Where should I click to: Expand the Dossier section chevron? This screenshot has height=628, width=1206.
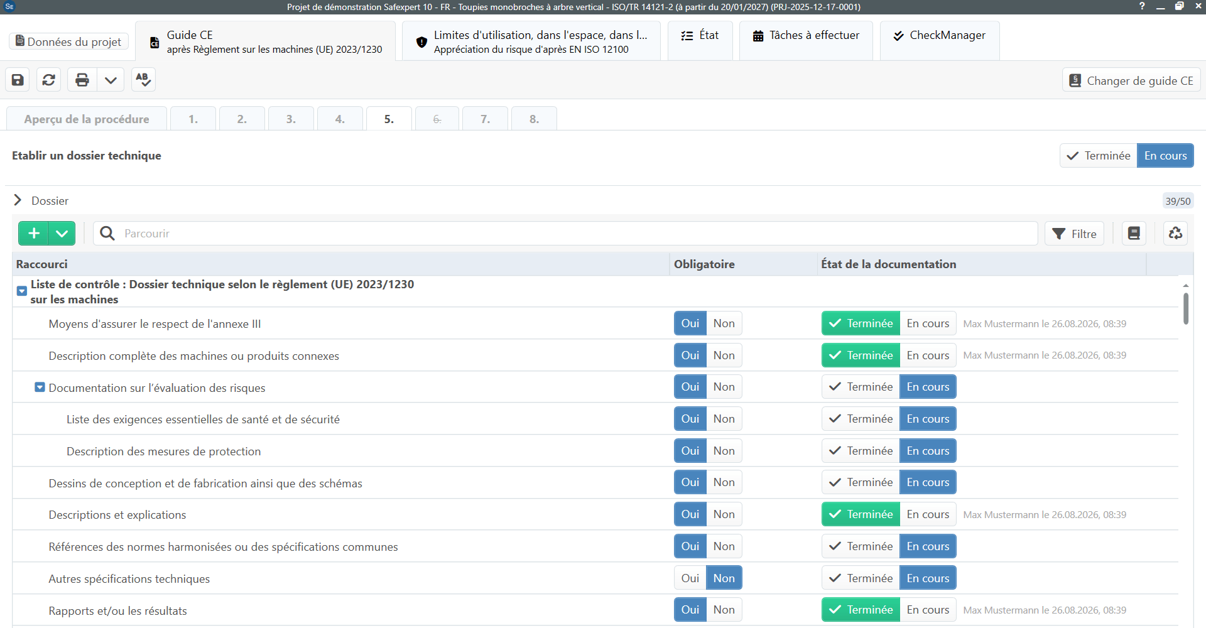coord(18,200)
